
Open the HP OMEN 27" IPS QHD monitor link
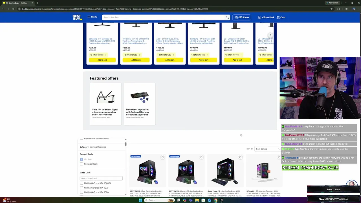coord(136,41)
